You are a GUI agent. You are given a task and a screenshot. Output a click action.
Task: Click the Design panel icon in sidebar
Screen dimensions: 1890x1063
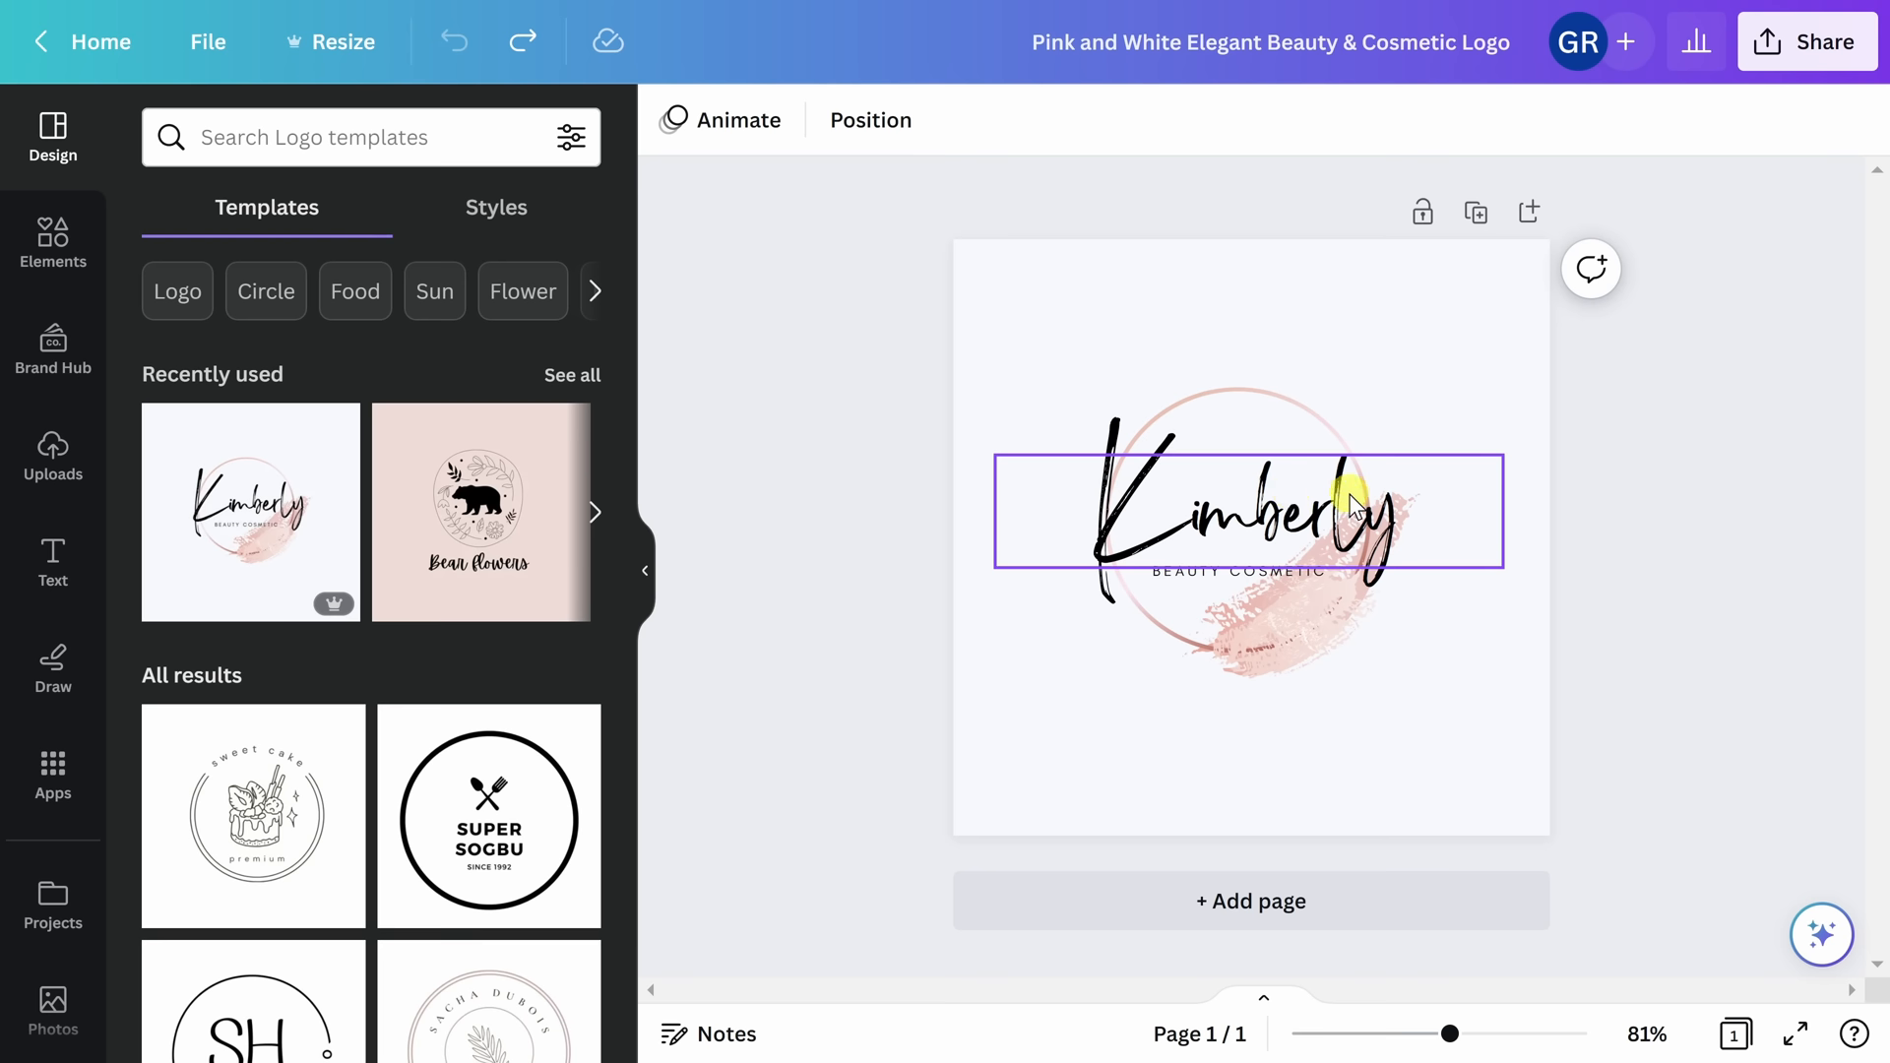pyautogui.click(x=52, y=136)
